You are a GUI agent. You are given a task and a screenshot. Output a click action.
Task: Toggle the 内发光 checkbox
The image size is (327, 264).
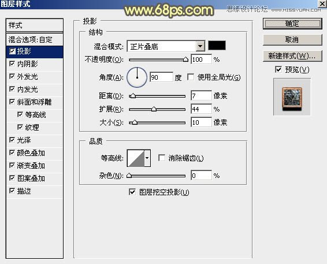(12, 90)
